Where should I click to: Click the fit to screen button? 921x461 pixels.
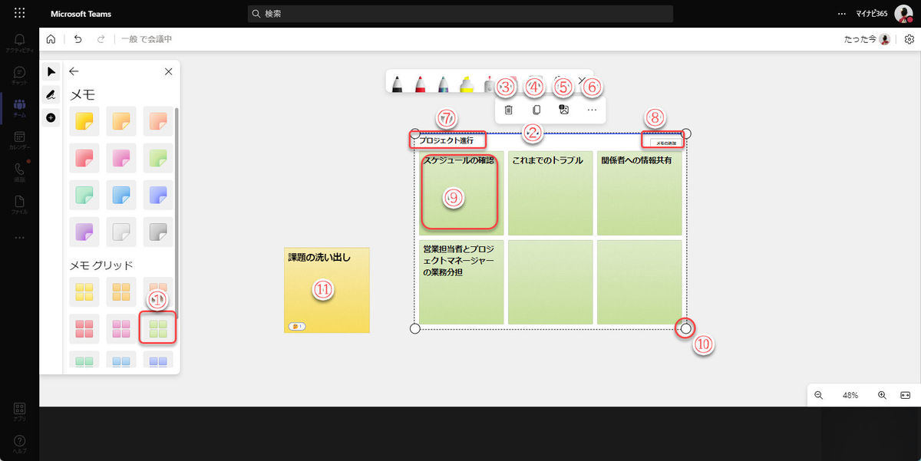[905, 395]
